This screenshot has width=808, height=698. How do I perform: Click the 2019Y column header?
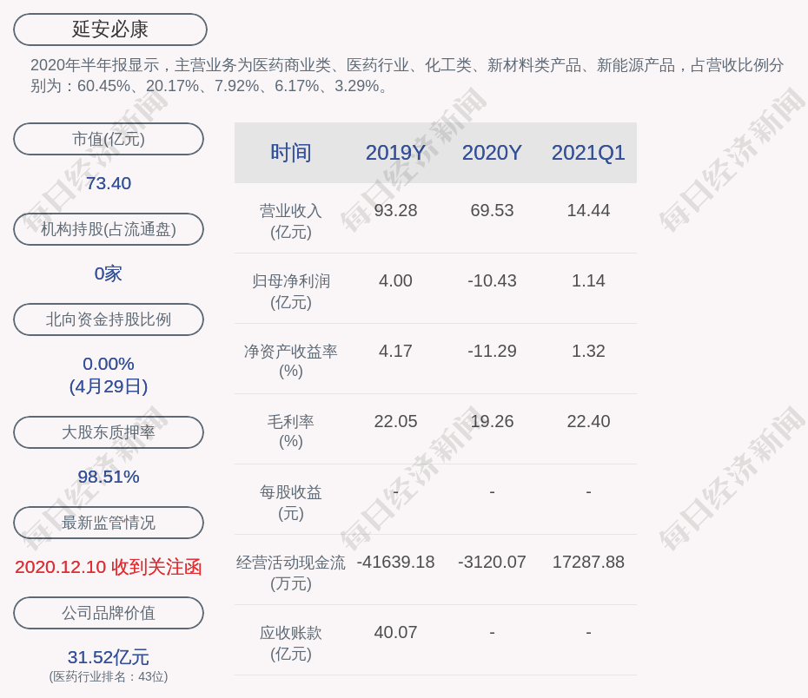pos(395,153)
